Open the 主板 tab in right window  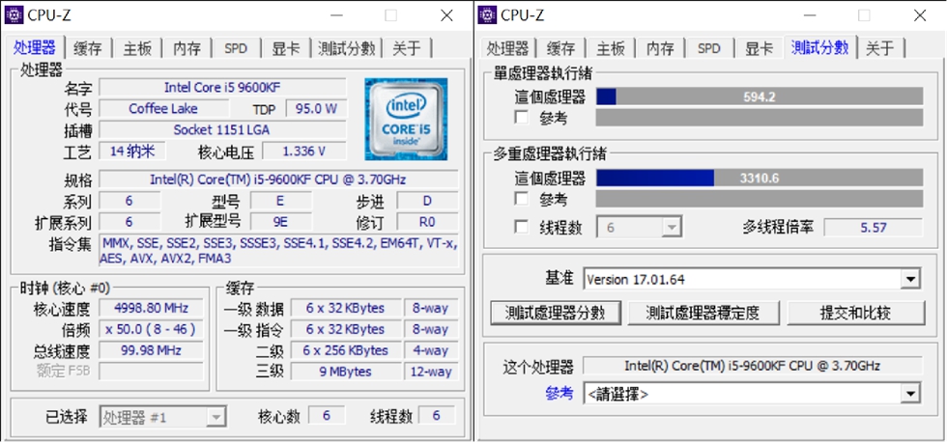coord(611,49)
